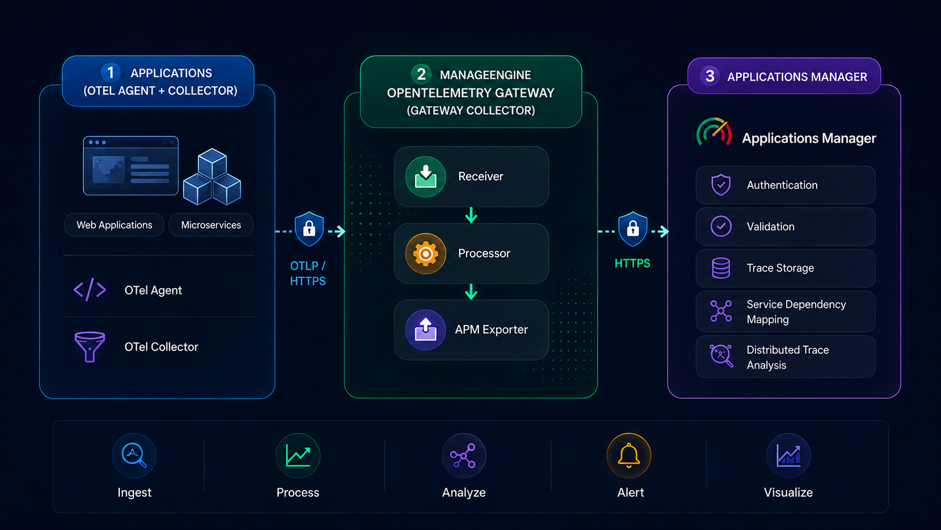Click the "OTel Agent" text
This screenshot has height=530, width=941.
(x=153, y=290)
